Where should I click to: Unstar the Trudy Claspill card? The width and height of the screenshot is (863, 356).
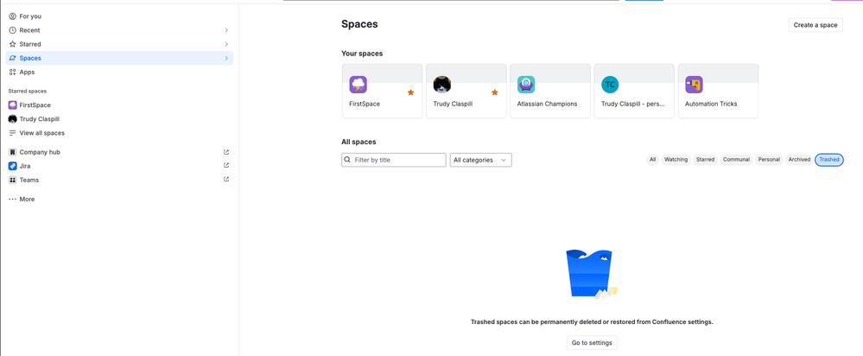494,92
